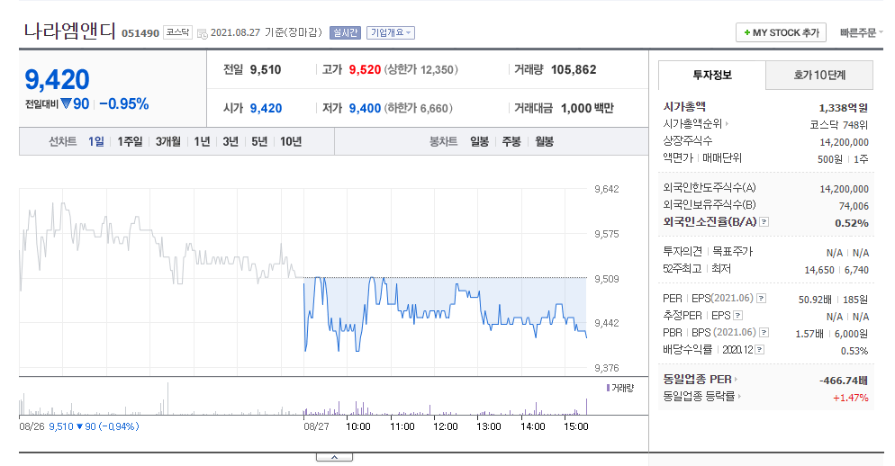Select the 3년 line chart period
This screenshot has width=895, height=466.
pos(230,141)
